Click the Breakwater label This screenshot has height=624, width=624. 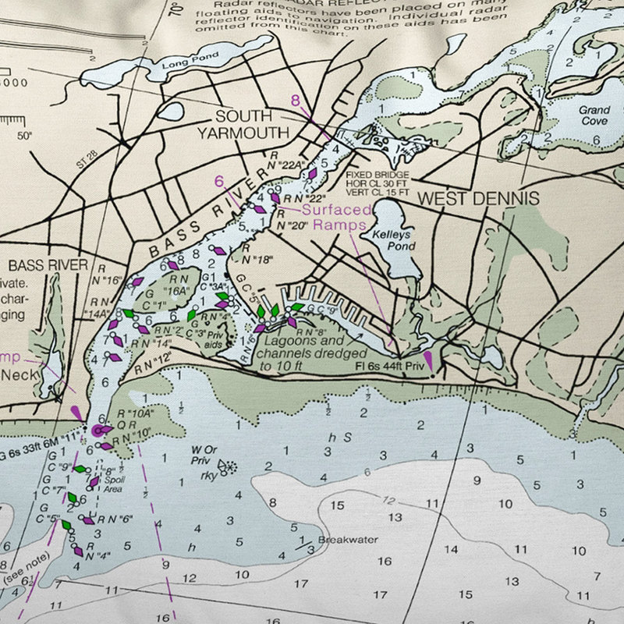tap(348, 540)
